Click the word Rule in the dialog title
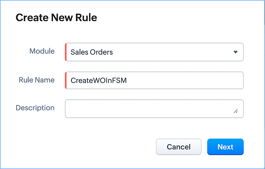265x169 pixels. [87, 18]
